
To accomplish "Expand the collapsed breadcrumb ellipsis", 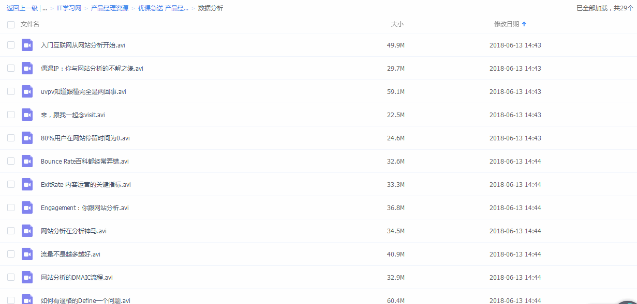I will coord(45,8).
